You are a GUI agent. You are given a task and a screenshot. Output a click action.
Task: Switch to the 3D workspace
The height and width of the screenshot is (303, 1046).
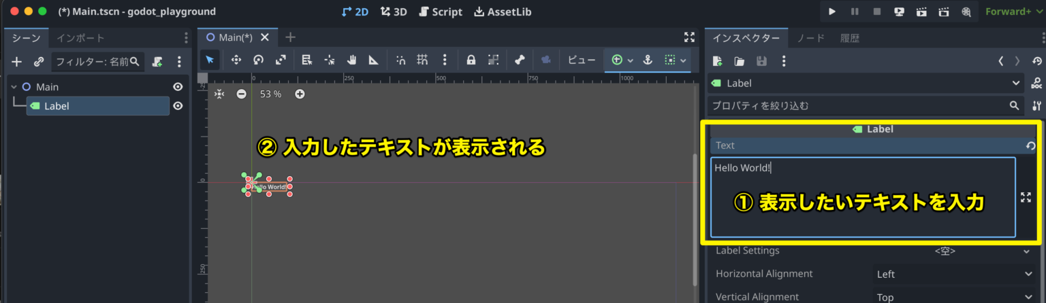tap(394, 12)
